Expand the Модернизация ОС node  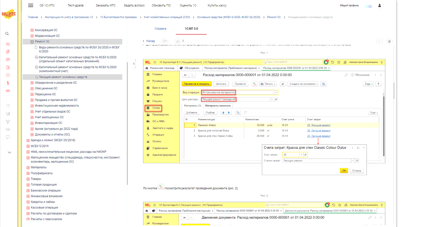point(32,36)
